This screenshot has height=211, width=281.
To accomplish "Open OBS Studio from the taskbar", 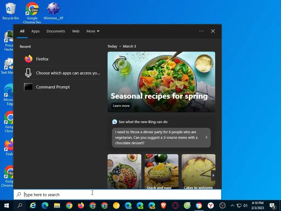I will point(222,206).
